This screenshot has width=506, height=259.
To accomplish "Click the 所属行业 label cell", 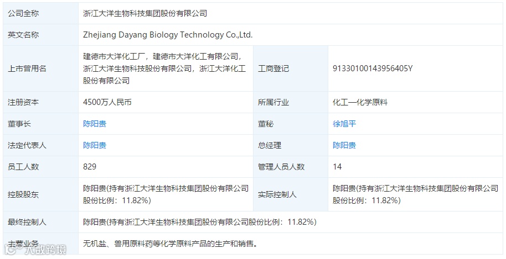I will point(291,102).
